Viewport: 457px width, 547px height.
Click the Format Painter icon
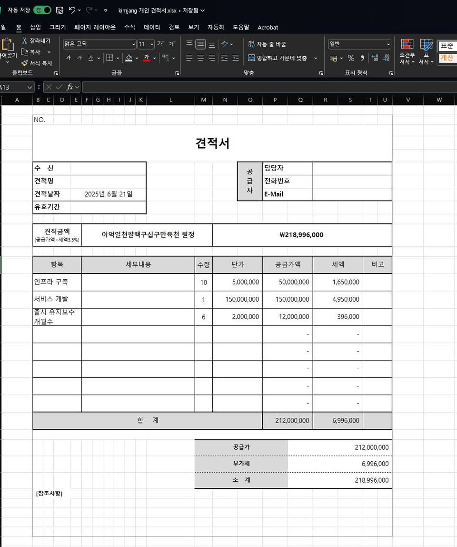click(24, 62)
